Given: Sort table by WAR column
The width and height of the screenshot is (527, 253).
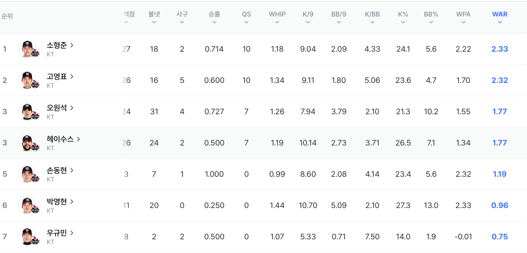Looking at the screenshot, I should [500, 17].
